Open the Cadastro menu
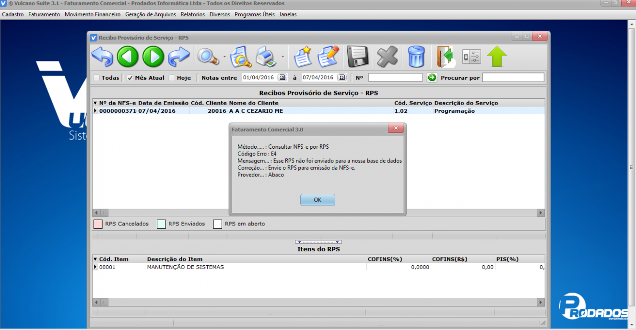This screenshot has height=330, width=636. pos(13,14)
